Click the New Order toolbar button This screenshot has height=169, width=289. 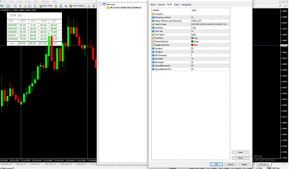[x=46, y=6]
